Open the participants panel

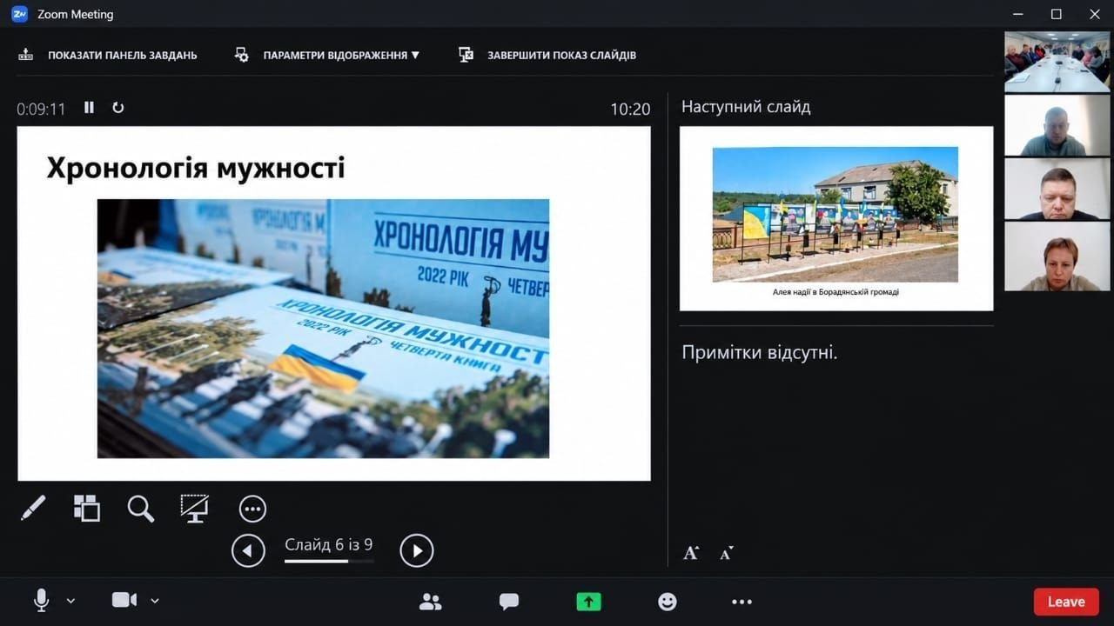click(x=430, y=602)
